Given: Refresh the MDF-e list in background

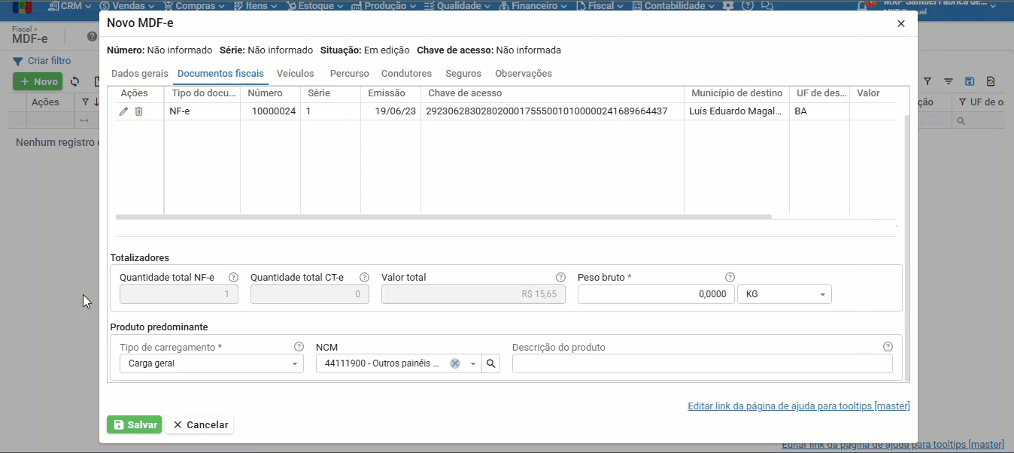Looking at the screenshot, I should (74, 81).
